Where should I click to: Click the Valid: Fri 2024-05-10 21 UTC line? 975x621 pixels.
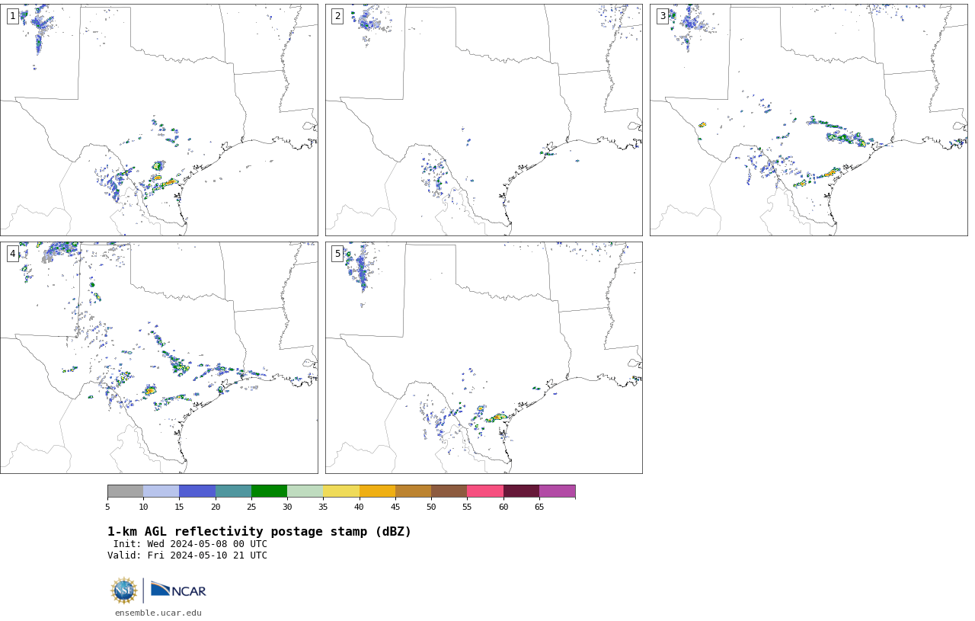(187, 555)
